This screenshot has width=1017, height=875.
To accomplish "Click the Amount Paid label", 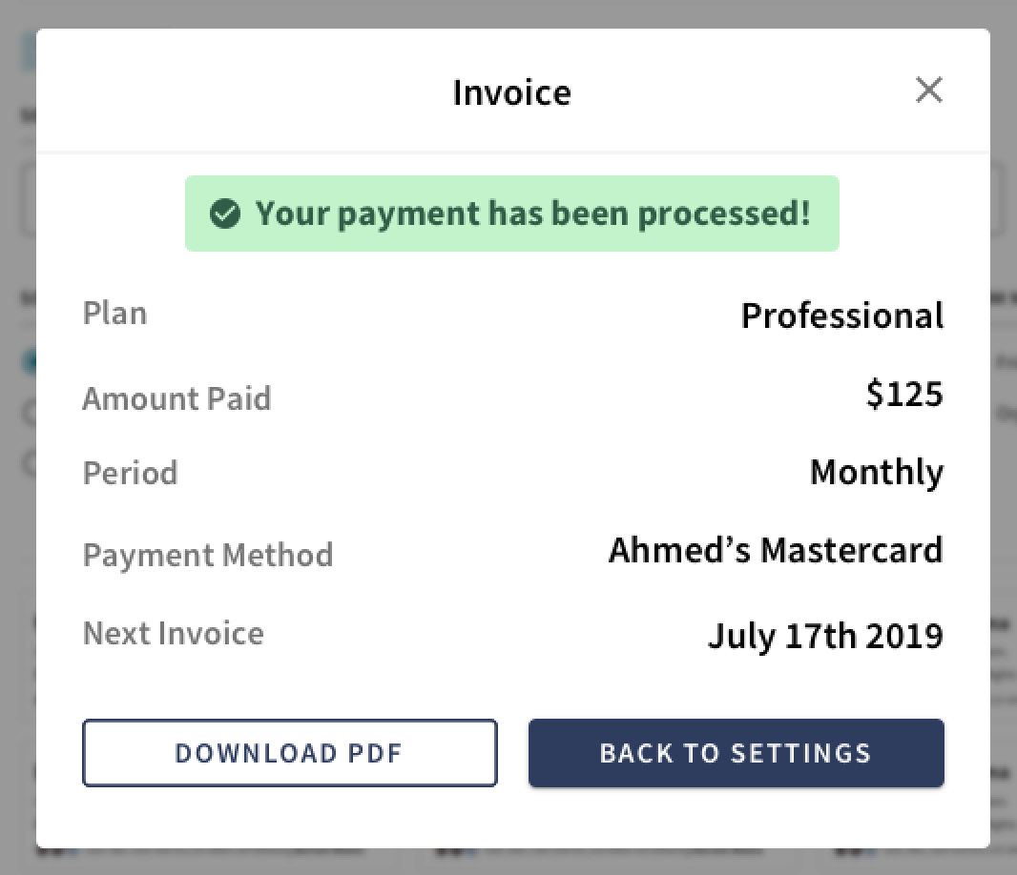I will coord(176,398).
